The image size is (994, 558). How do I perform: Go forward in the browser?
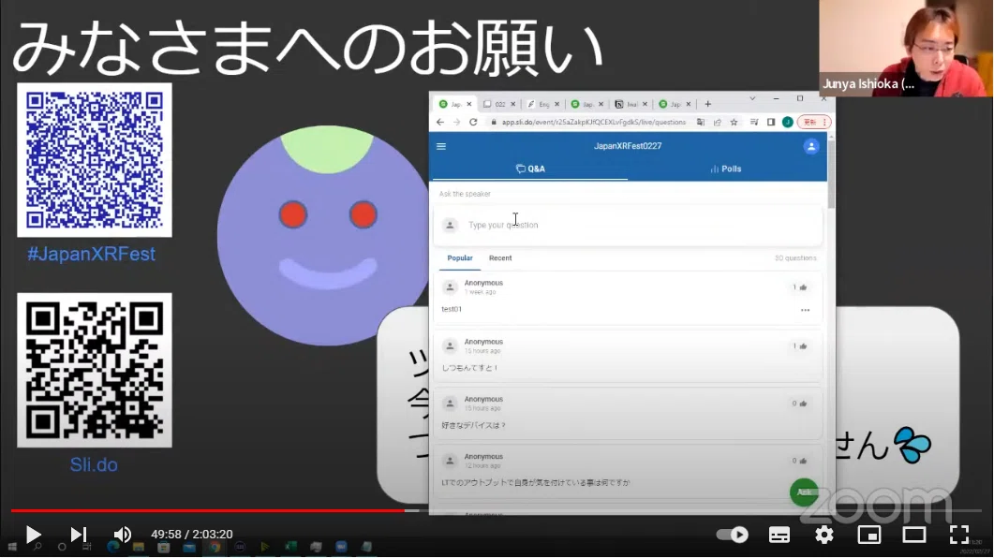[x=456, y=123]
